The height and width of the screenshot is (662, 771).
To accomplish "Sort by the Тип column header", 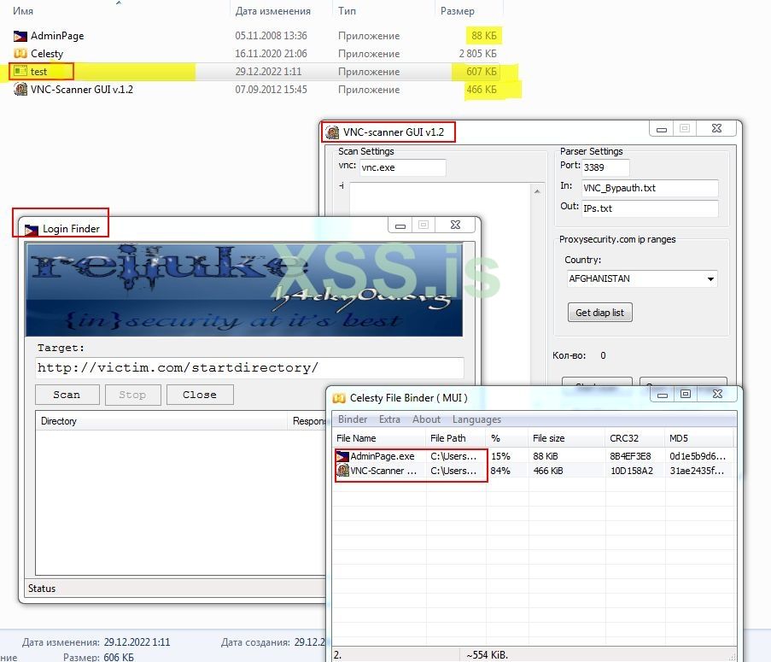I will [x=347, y=11].
